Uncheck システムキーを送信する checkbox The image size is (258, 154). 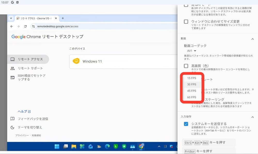[x=186, y=124]
